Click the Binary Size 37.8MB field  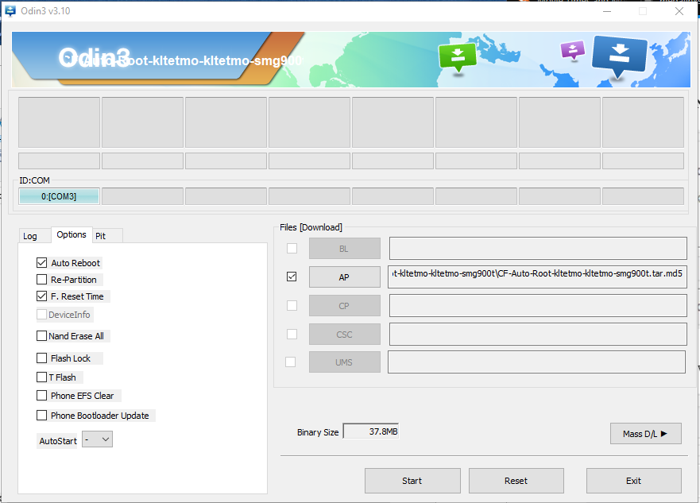pyautogui.click(x=370, y=431)
